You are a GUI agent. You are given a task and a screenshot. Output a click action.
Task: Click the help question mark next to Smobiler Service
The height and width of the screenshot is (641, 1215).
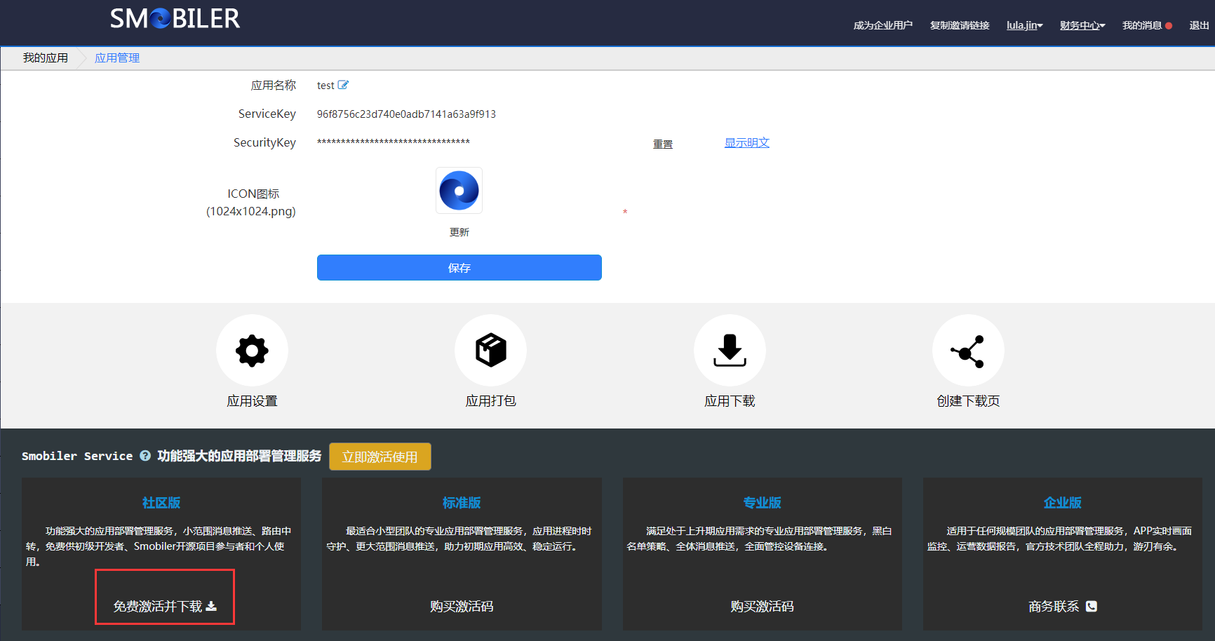tap(145, 456)
